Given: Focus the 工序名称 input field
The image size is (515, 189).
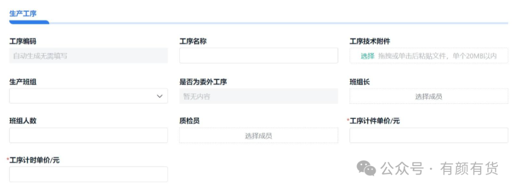Looking at the screenshot, I should (258, 55).
